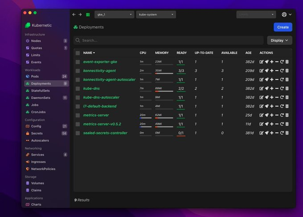The image size is (303, 217).
Task: Expand the Display options dropdown
Action: (x=279, y=41)
